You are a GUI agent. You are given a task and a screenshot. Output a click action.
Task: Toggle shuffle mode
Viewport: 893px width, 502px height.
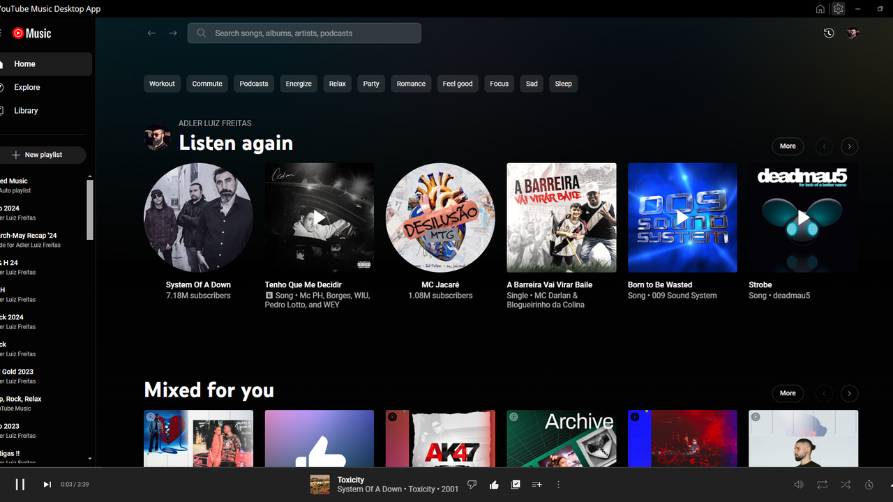click(x=846, y=485)
